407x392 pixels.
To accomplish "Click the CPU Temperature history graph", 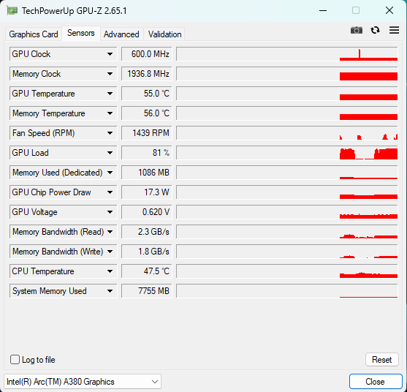I will click(x=287, y=271).
